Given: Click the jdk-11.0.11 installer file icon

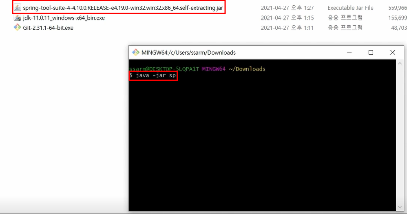Looking at the screenshot, I should [18, 18].
